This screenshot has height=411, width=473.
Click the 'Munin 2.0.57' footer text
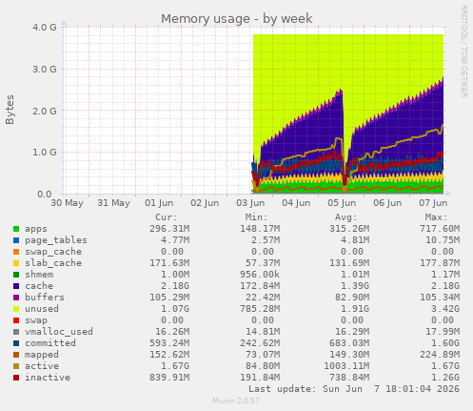coord(236,401)
